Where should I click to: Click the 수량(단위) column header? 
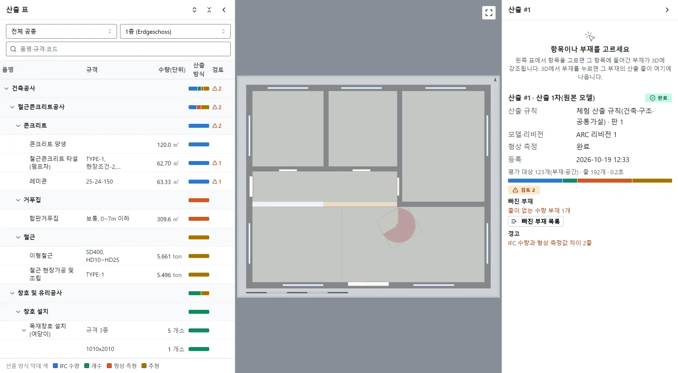click(172, 70)
